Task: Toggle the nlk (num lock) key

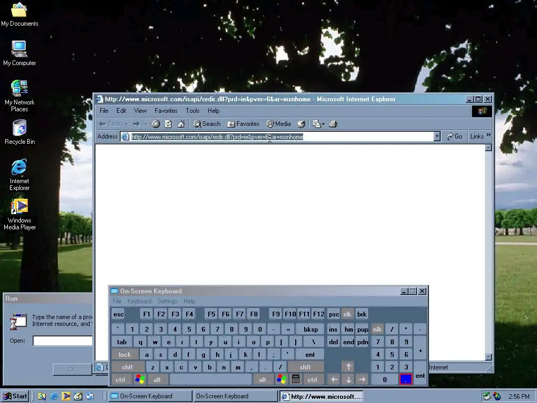Action: 378,330
